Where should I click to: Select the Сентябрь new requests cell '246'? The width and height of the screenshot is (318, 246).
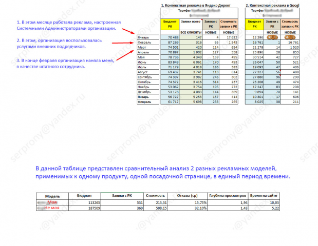(x=211, y=77)
